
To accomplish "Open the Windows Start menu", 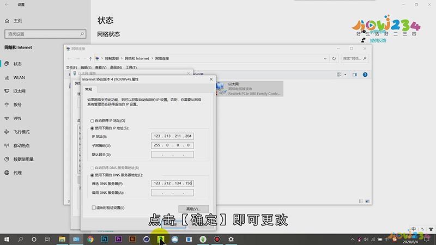I will (7, 239).
